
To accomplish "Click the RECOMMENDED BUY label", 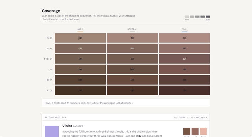I will tap(55, 117).
